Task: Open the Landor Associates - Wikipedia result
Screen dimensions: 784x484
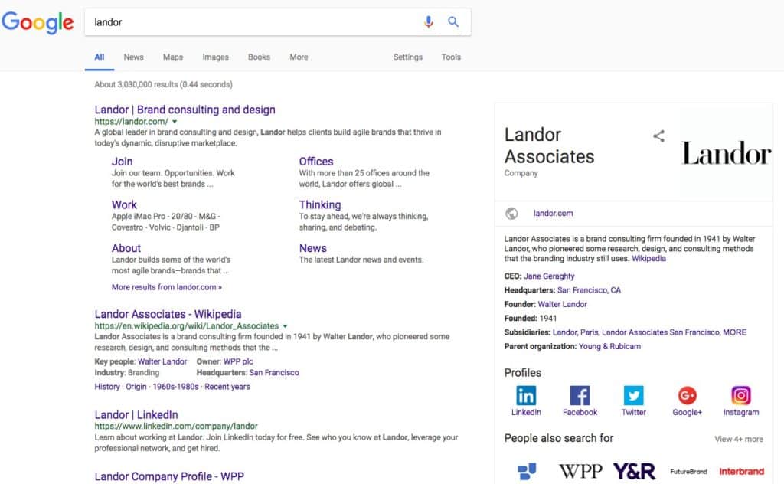Action: (168, 314)
